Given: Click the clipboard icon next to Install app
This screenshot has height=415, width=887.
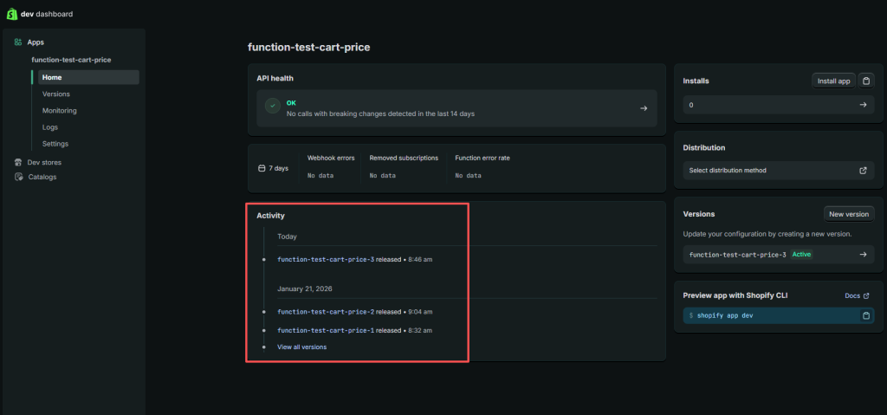Looking at the screenshot, I should pos(865,81).
